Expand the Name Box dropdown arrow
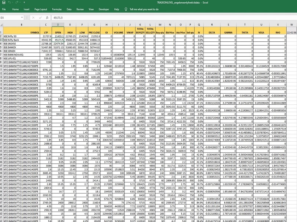The image size is (297, 222). coord(22,17)
